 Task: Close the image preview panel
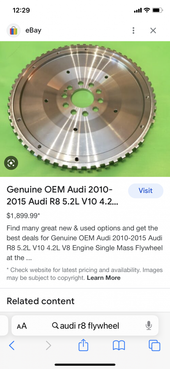153,31
